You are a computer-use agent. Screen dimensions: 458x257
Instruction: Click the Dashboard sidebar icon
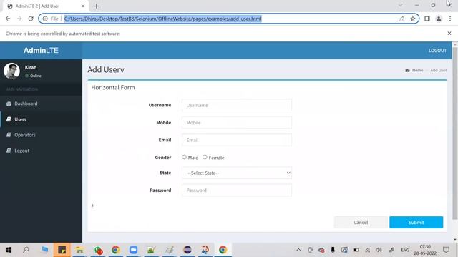9,104
